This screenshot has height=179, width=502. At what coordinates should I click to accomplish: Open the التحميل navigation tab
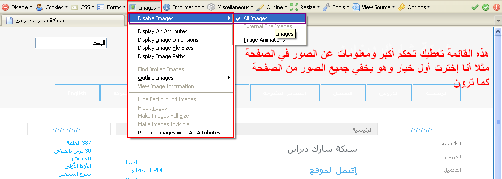tap(343, 93)
